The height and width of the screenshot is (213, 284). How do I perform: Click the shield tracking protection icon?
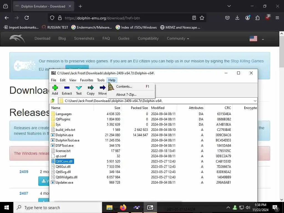click(52, 18)
